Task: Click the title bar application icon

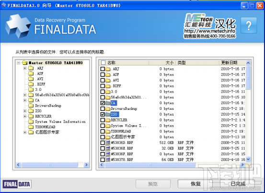Action: pos(3,5)
